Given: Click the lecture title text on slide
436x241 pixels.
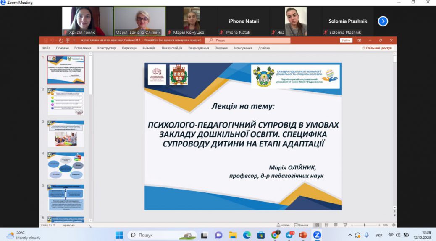Looking at the screenshot, I should (243, 134).
